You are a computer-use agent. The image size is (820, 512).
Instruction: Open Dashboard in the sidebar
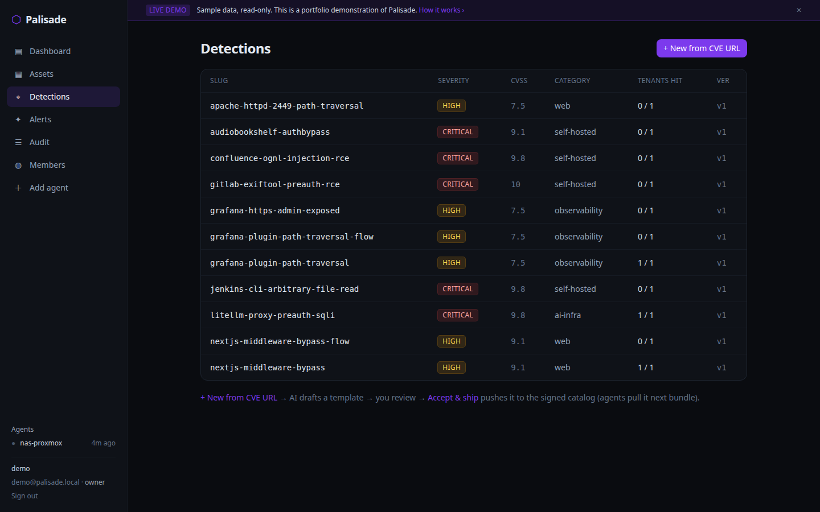(63, 51)
